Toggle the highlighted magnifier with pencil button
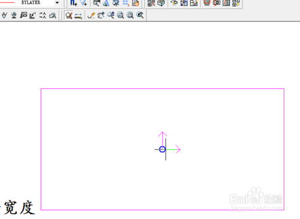Image resolution: width=300 pixels, height=219 pixels. (69, 16)
